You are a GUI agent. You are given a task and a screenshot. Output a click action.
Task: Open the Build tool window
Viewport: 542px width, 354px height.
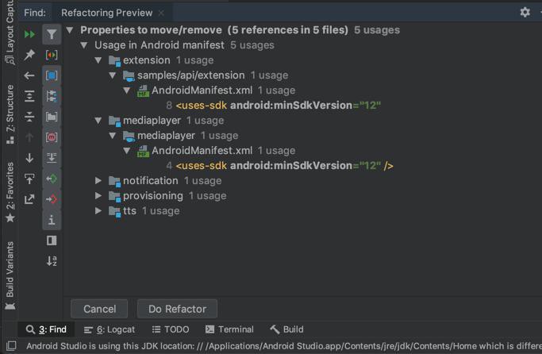pyautogui.click(x=286, y=329)
